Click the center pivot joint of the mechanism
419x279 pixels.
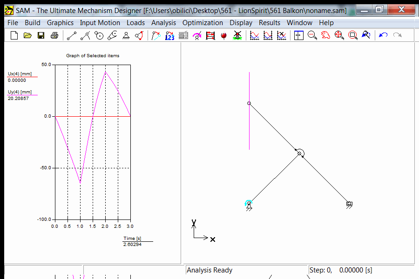(299, 153)
